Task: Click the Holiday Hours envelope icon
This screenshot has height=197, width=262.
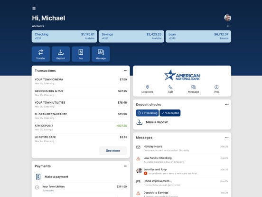Action: [x=138, y=147]
